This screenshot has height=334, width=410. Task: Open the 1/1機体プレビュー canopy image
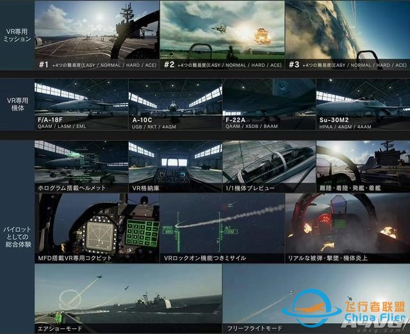[269, 166]
